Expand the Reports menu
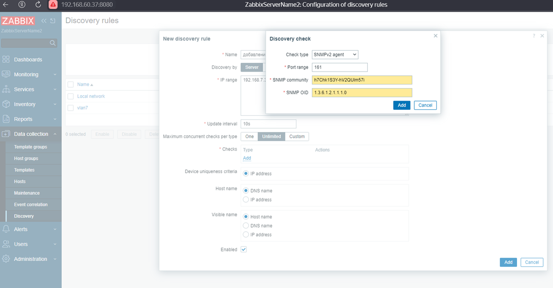Image resolution: width=553 pixels, height=288 pixels. [x=30, y=119]
